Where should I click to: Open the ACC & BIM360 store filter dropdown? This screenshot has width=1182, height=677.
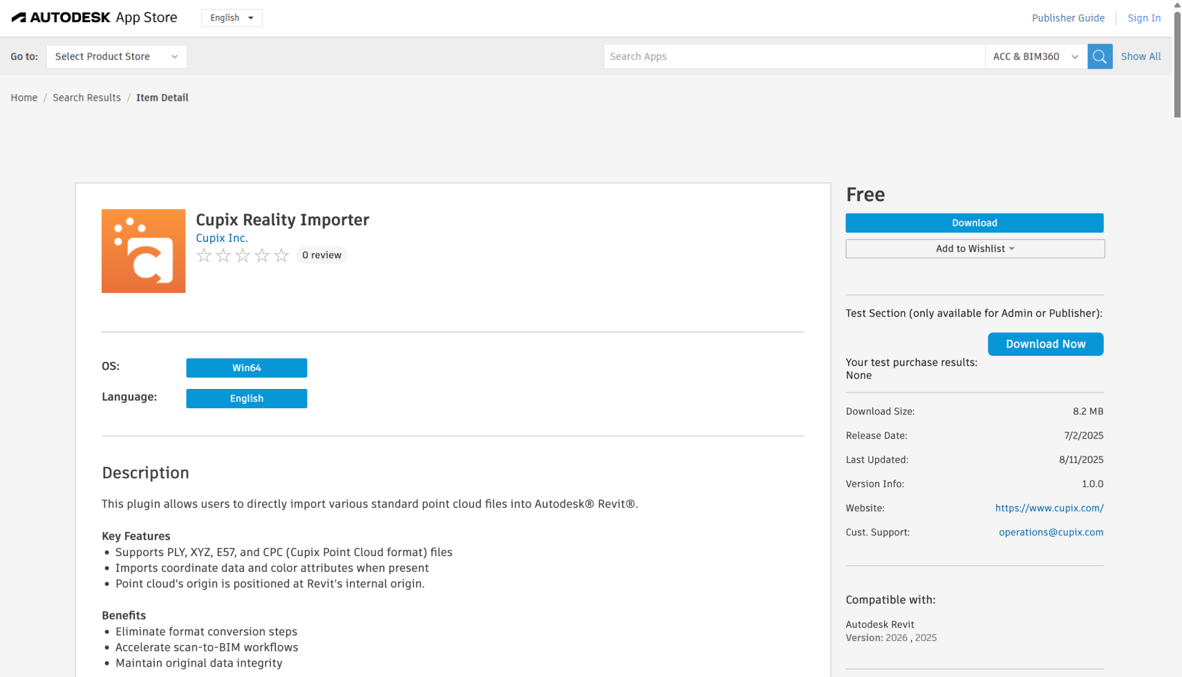1035,56
